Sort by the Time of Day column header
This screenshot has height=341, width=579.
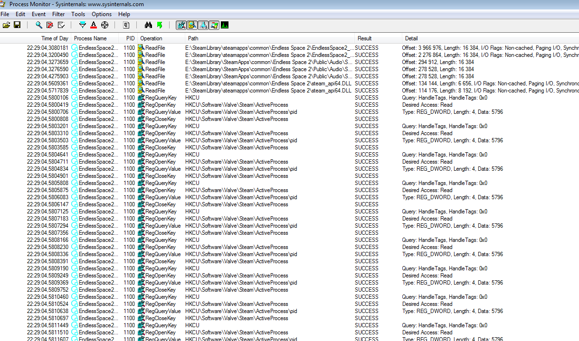[54, 38]
